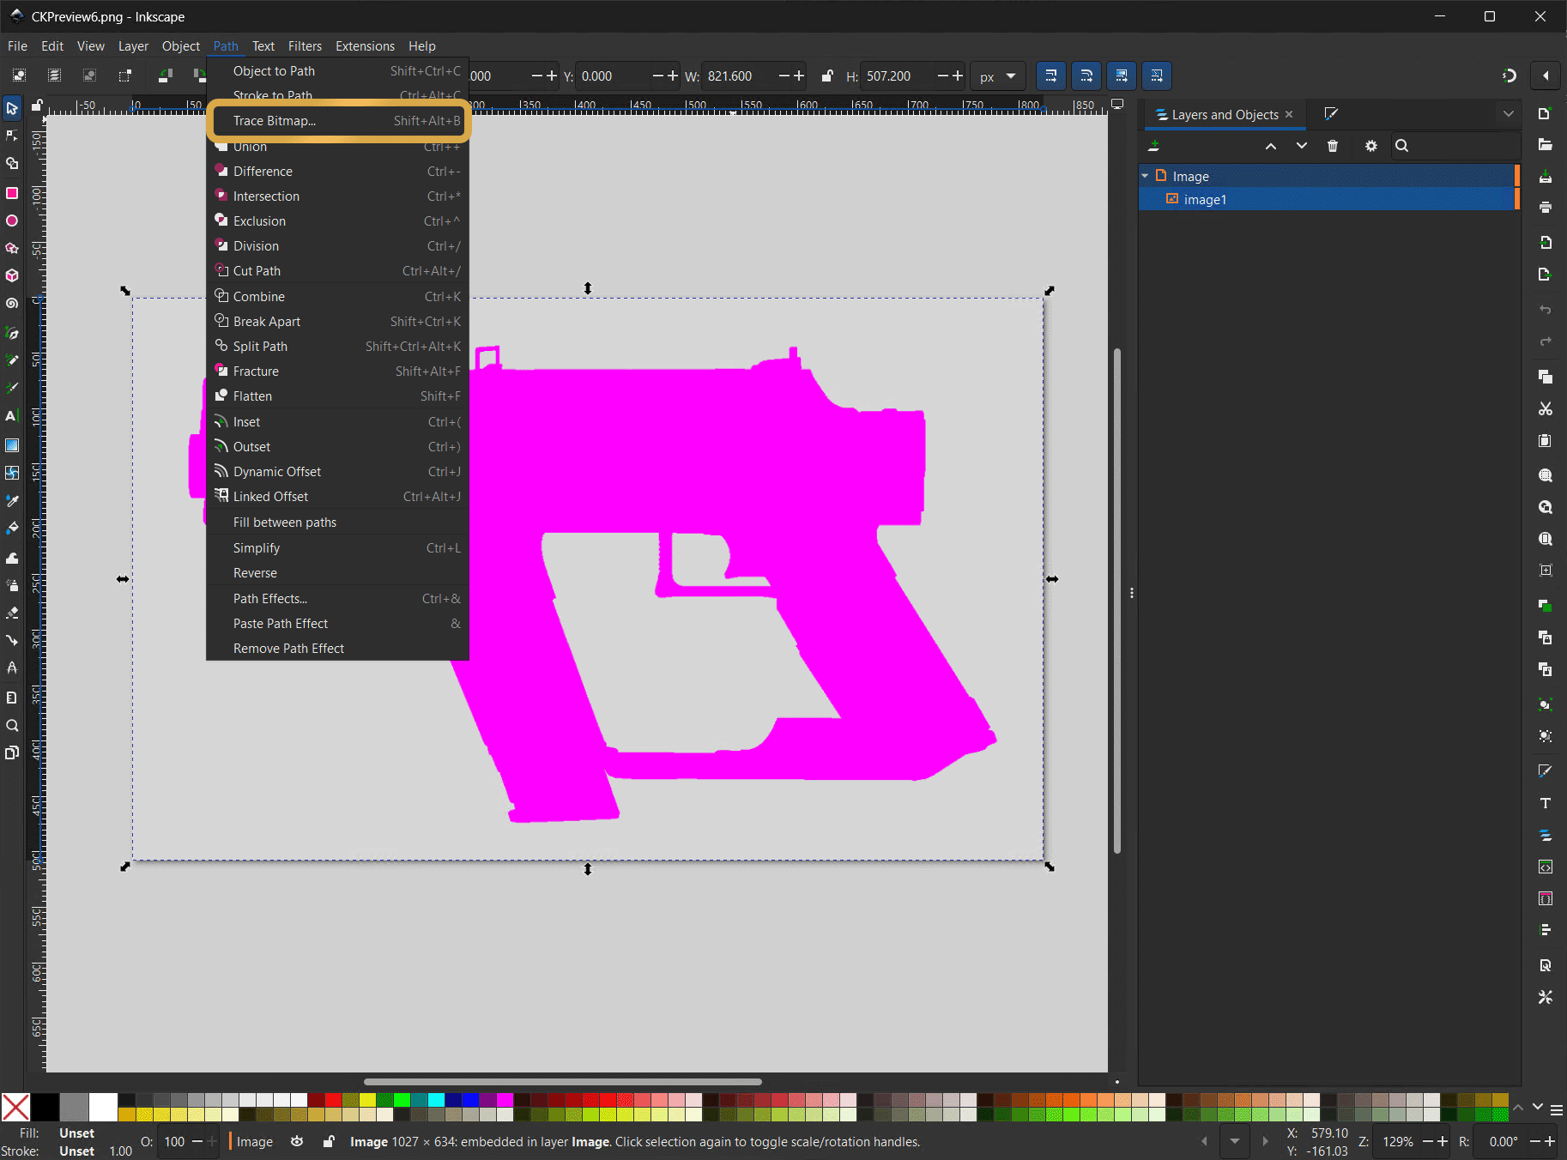The width and height of the screenshot is (1567, 1160).
Task: Open XML editor icon in command bar
Action: (1546, 867)
